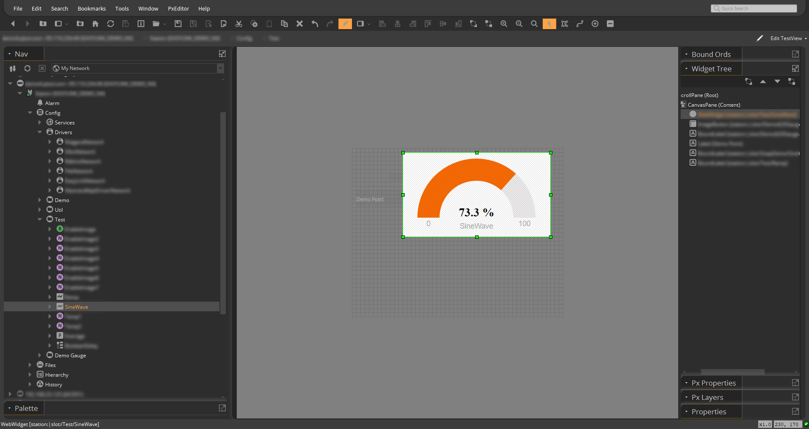Select CanvasPane (Content) in Widget Tree
Viewport: 809px width, 429px height.
[714, 105]
